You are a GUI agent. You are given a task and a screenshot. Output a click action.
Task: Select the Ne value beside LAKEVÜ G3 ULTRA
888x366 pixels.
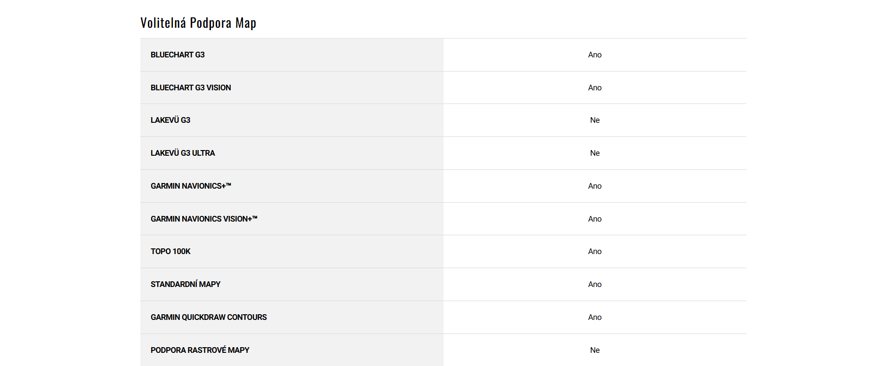click(x=595, y=153)
